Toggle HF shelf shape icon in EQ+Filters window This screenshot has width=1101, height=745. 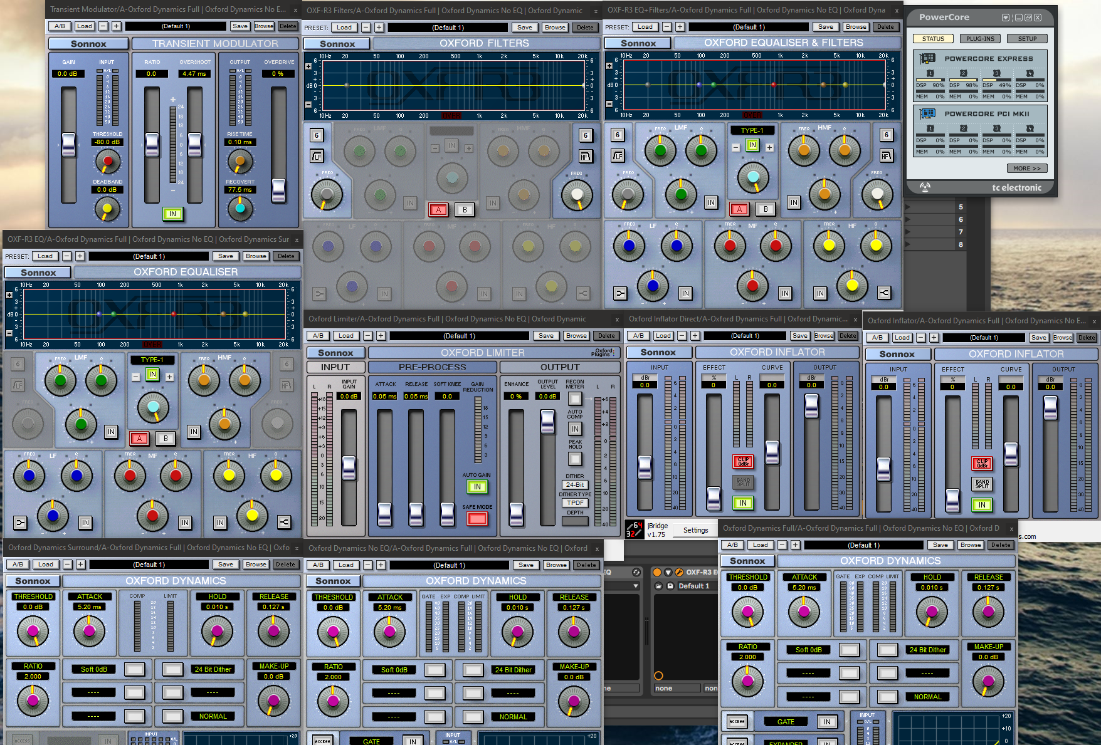883,293
